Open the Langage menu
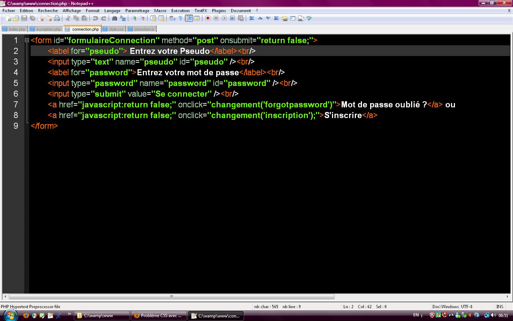Screen dimensions: 513x321 point(112,11)
